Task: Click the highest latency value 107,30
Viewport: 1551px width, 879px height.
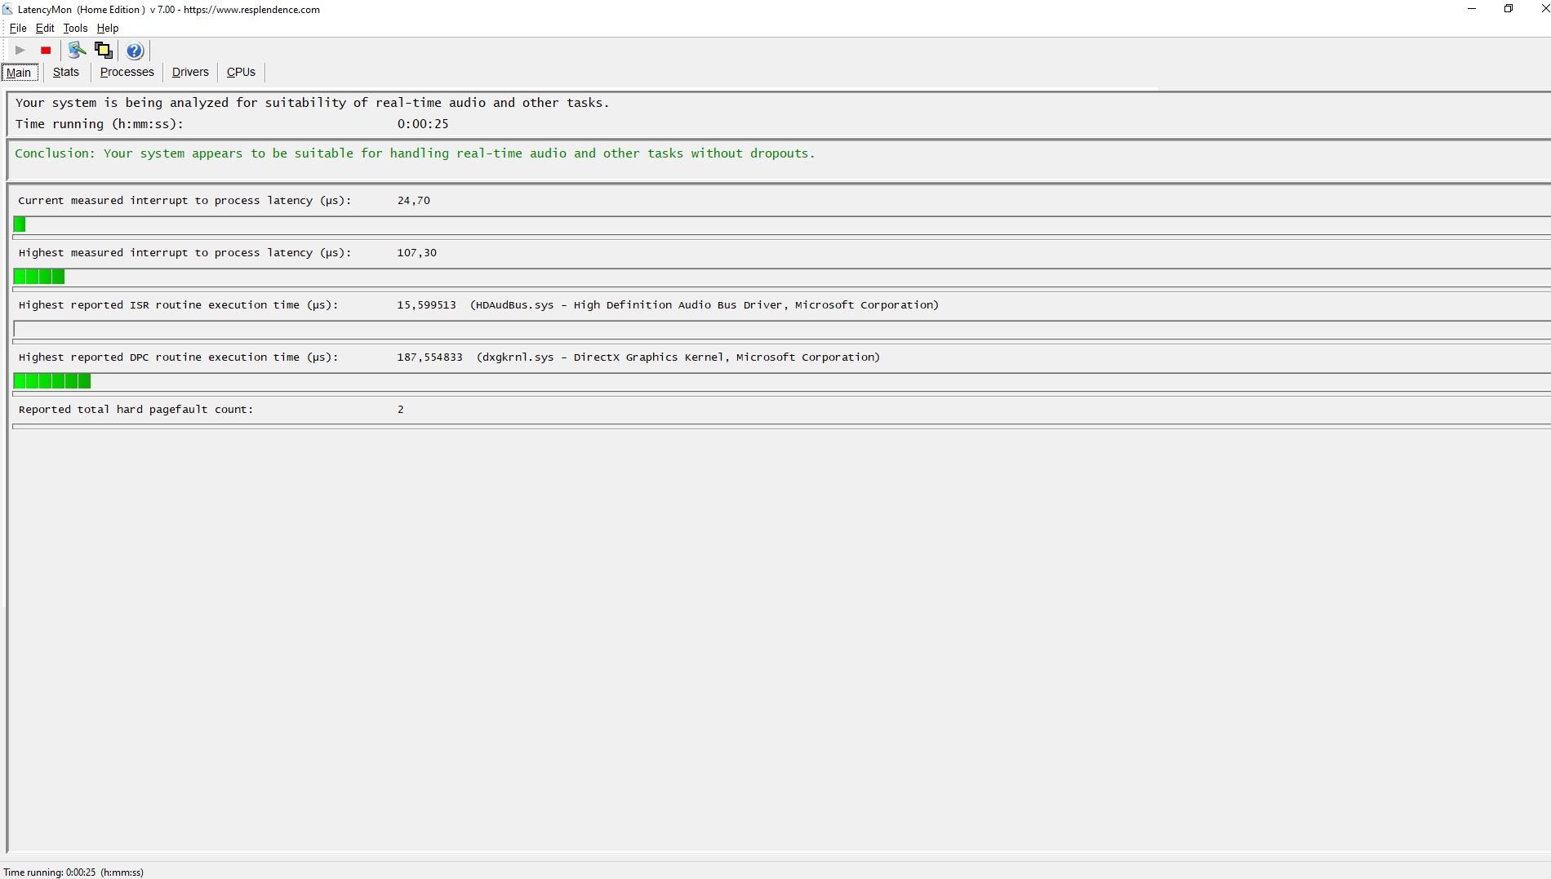Action: (x=417, y=253)
